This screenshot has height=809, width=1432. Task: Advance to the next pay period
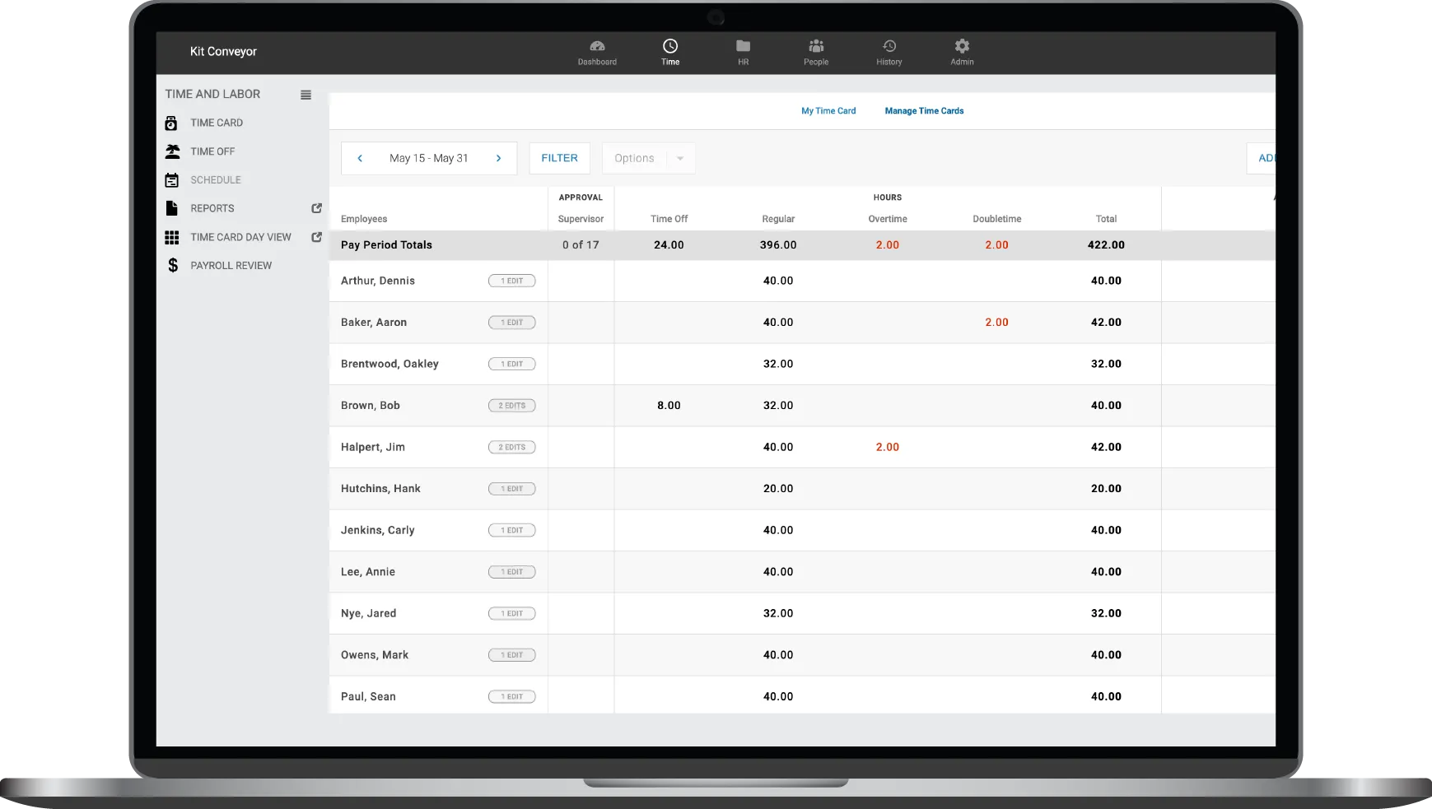pyautogui.click(x=498, y=158)
